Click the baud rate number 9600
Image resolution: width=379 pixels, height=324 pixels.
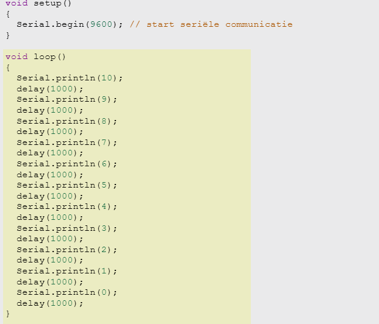(101, 24)
